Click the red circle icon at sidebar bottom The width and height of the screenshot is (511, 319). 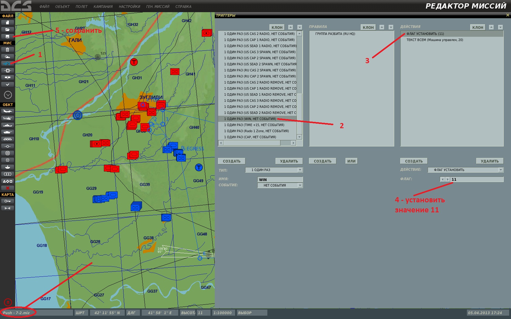tap(8, 302)
